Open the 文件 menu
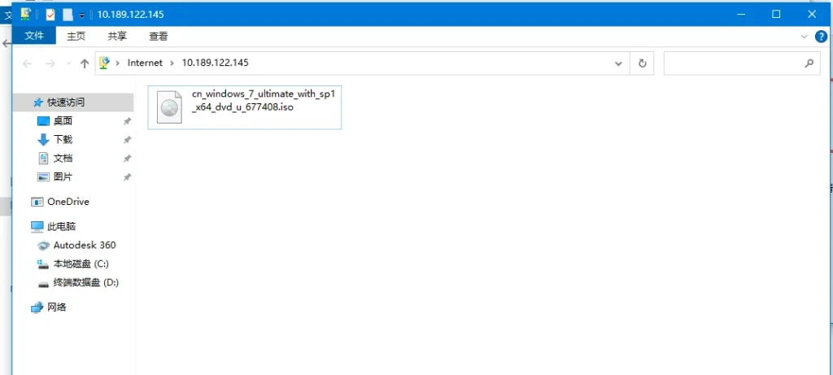The image size is (833, 375). pos(34,37)
